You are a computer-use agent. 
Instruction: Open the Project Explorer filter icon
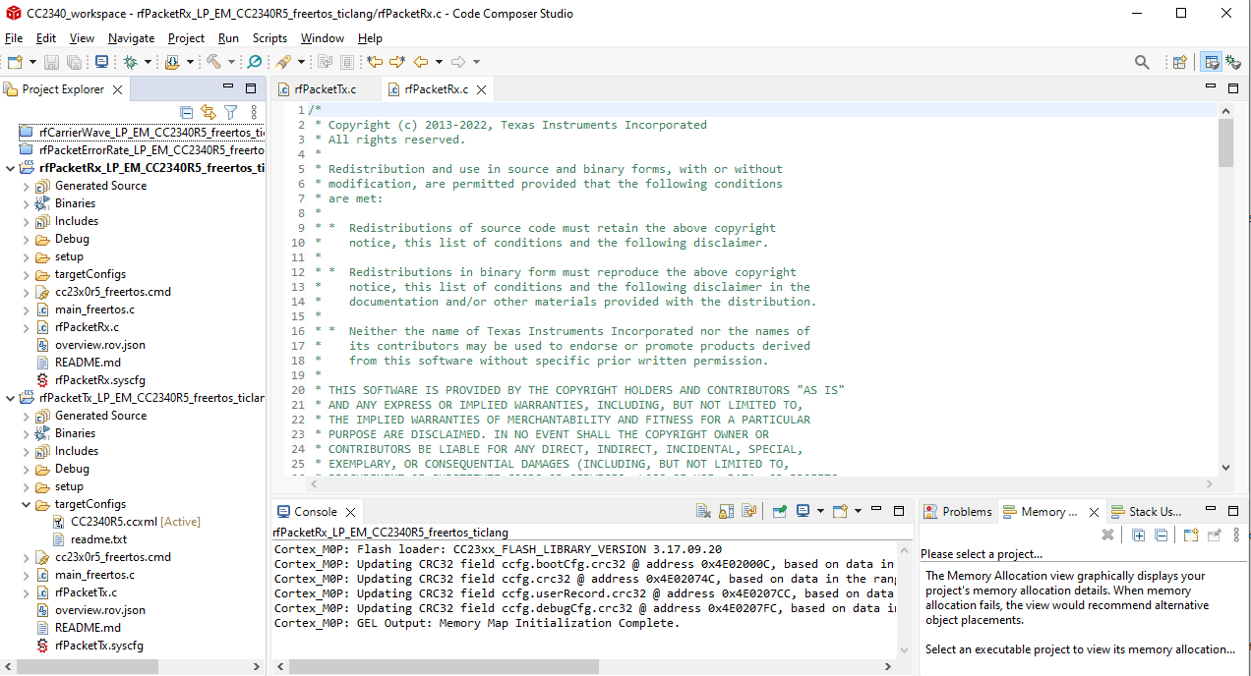tap(230, 112)
